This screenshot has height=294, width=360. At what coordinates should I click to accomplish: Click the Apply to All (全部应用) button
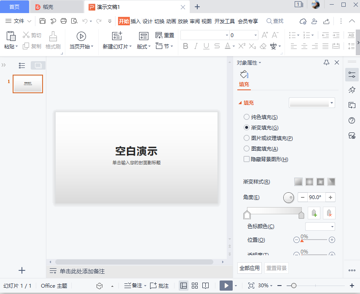250,268
